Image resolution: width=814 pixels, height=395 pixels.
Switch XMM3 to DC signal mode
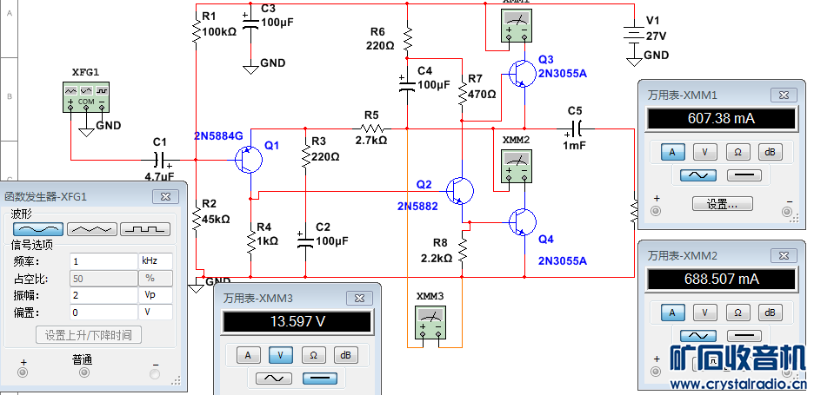point(320,379)
